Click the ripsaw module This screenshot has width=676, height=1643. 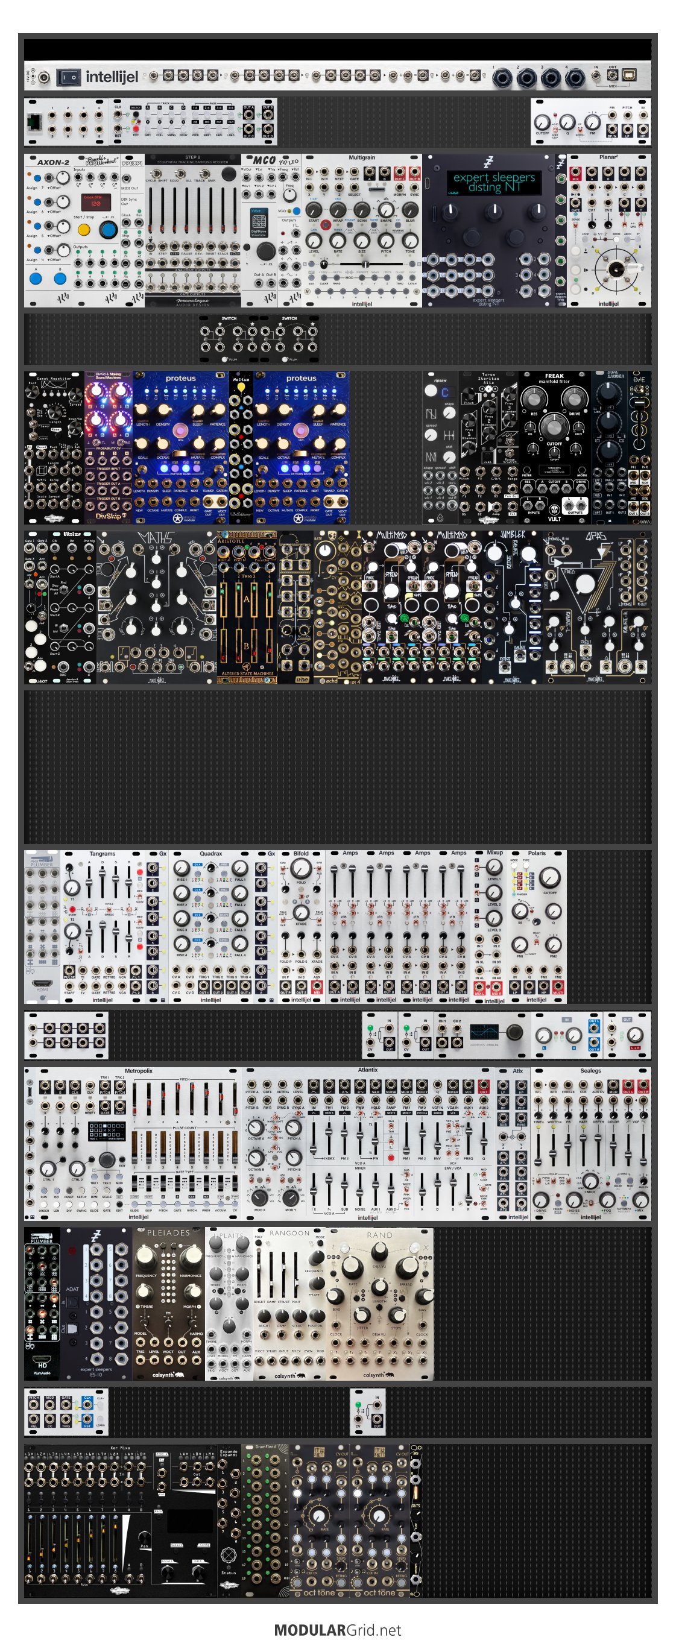[441, 448]
